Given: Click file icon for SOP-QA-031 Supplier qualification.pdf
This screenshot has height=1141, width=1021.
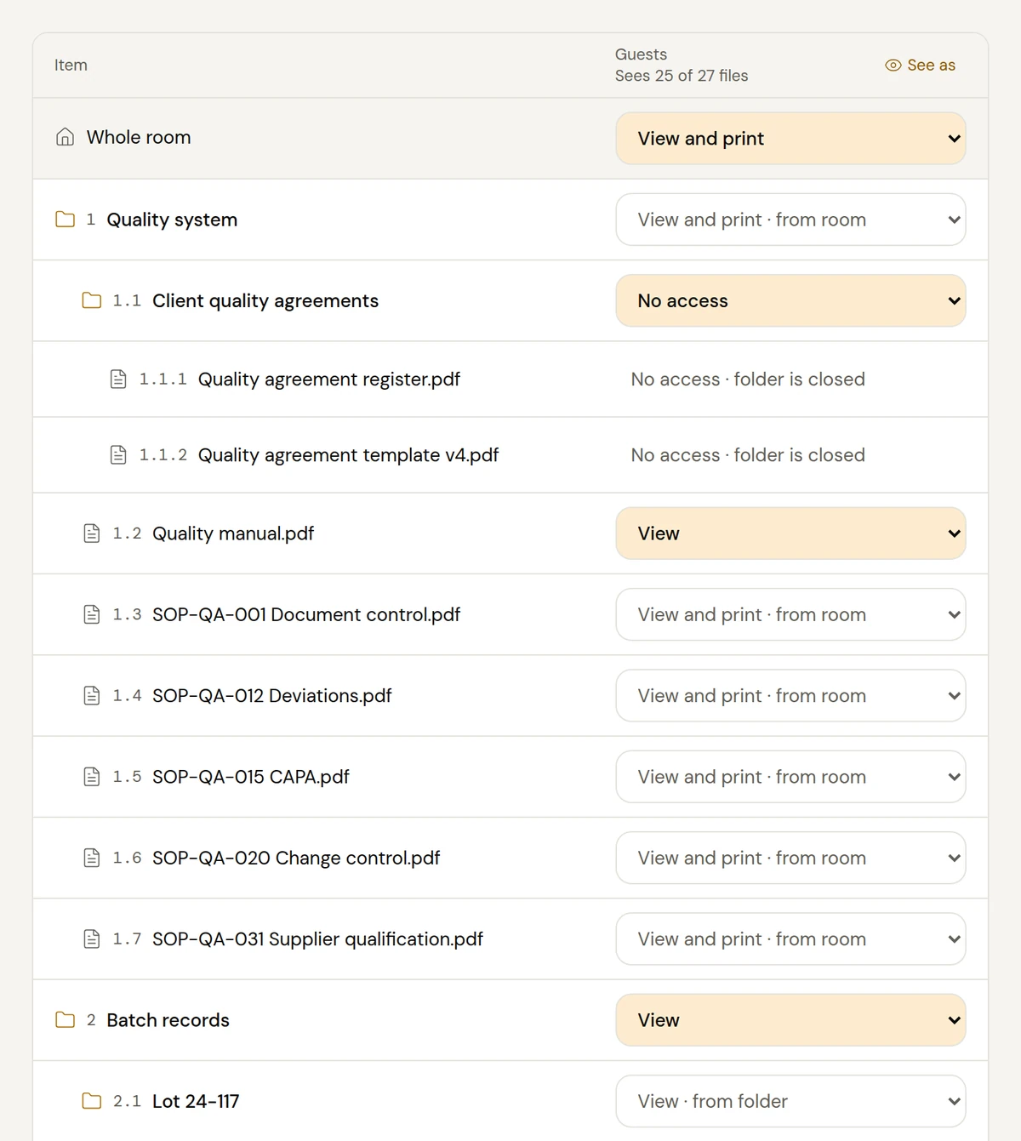Looking at the screenshot, I should pos(92,938).
